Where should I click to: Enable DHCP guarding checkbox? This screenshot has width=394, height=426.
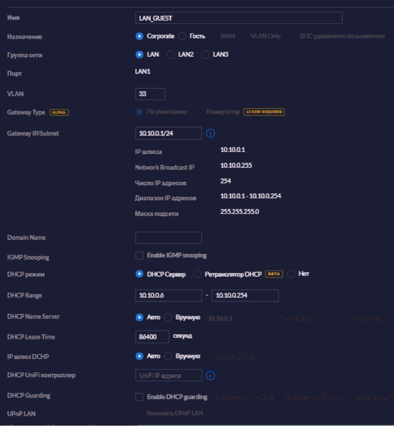[x=140, y=397]
